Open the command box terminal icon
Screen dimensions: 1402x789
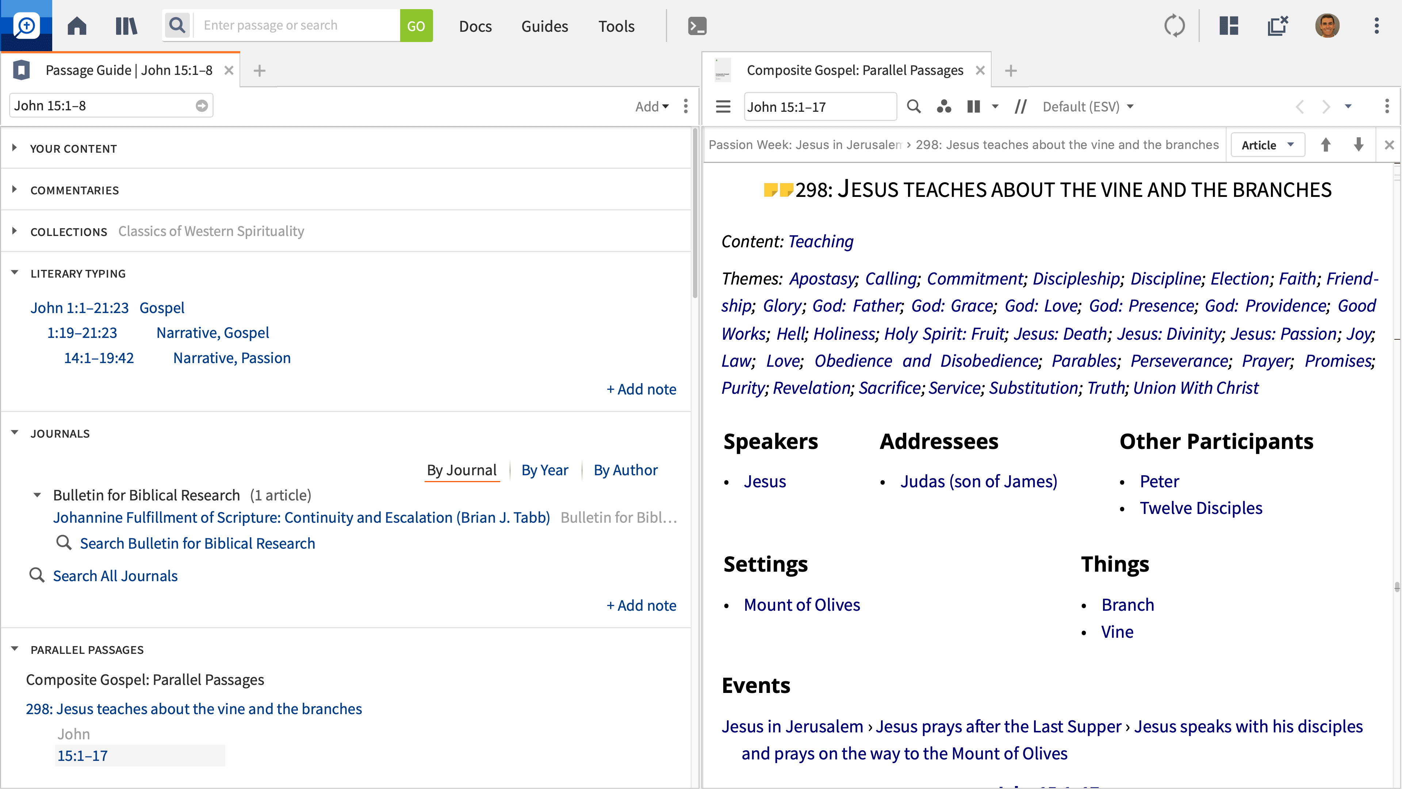[x=697, y=26]
